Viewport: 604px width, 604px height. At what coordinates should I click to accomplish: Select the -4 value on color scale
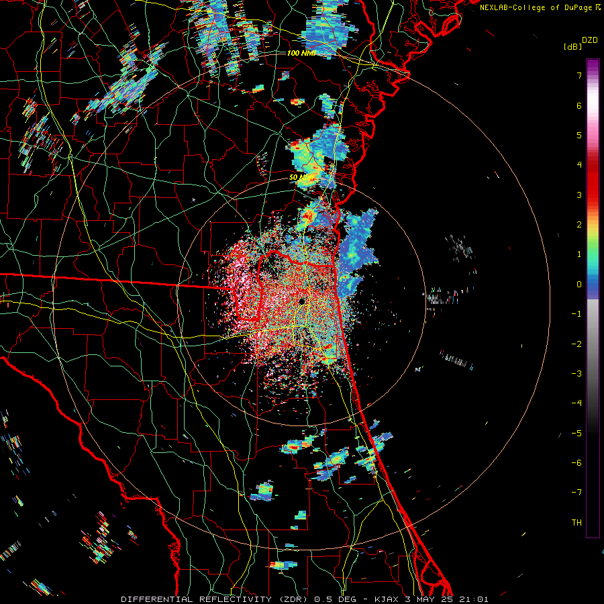(x=576, y=403)
